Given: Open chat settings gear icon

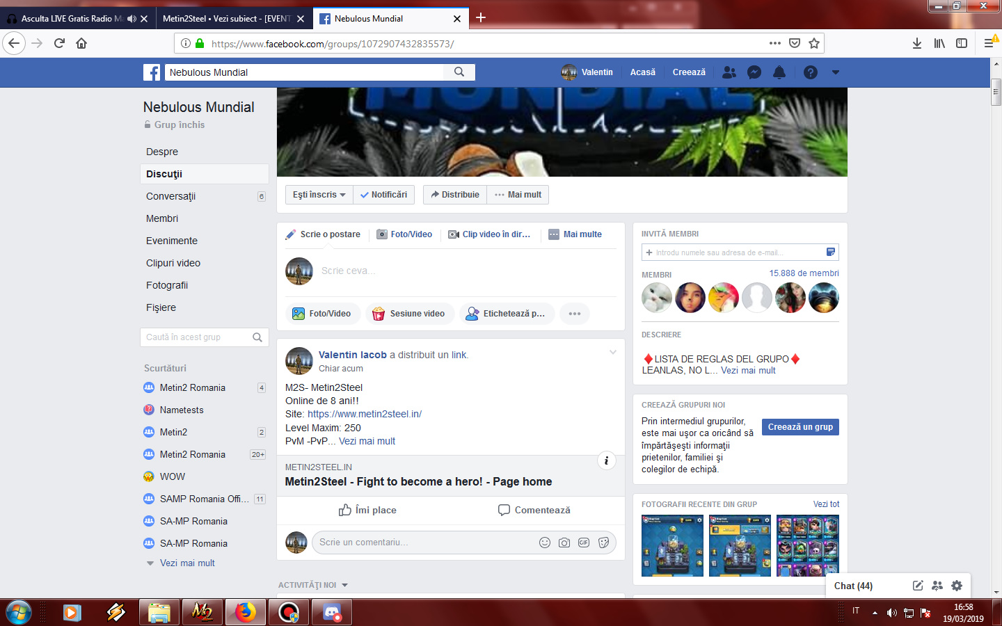Looking at the screenshot, I should 957,586.
